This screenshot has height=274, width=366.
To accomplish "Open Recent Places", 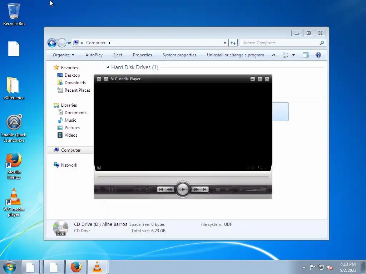I will point(74,90).
